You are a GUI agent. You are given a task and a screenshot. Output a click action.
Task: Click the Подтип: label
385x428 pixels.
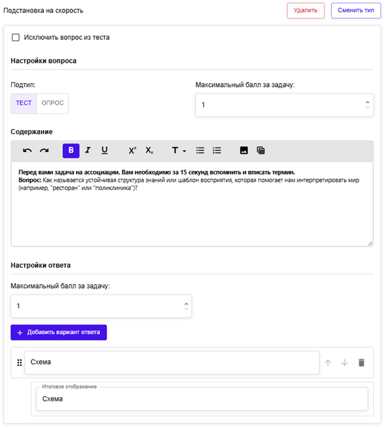click(23, 85)
